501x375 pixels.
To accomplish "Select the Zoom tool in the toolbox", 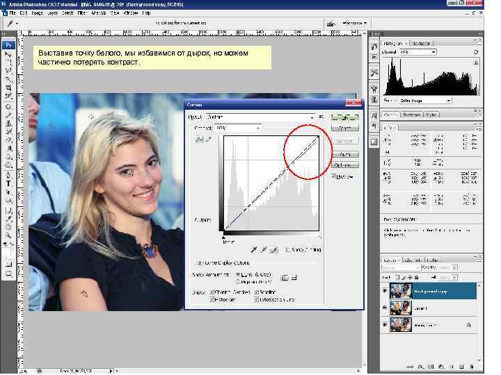I will click(x=8, y=235).
